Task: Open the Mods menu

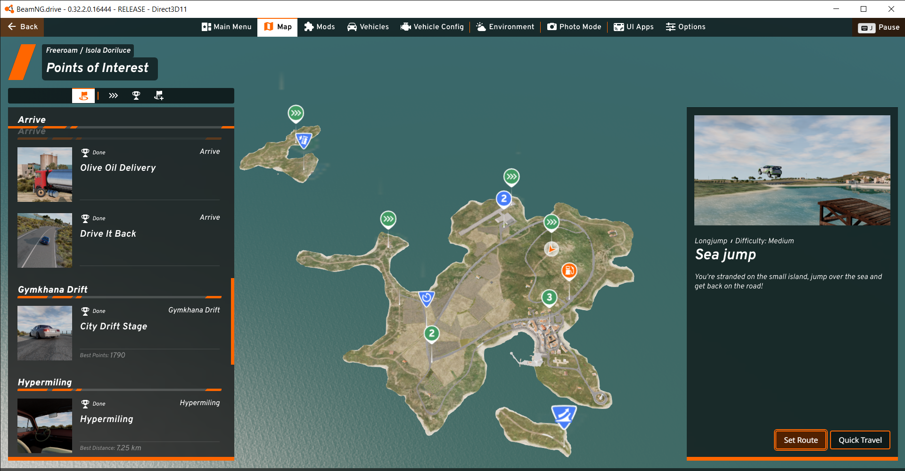Action: [x=320, y=27]
